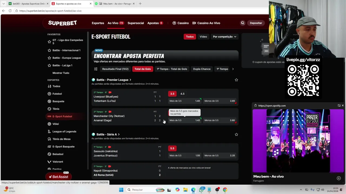This screenshot has width=346, height=194.
Task: Open E-Sport Basquete in the sidebar
Action: [x=63, y=147]
